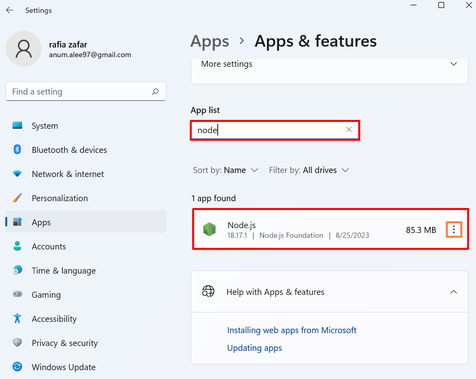The height and width of the screenshot is (379, 476).
Task: Open the Accessibility figure icon
Action: tap(17, 318)
